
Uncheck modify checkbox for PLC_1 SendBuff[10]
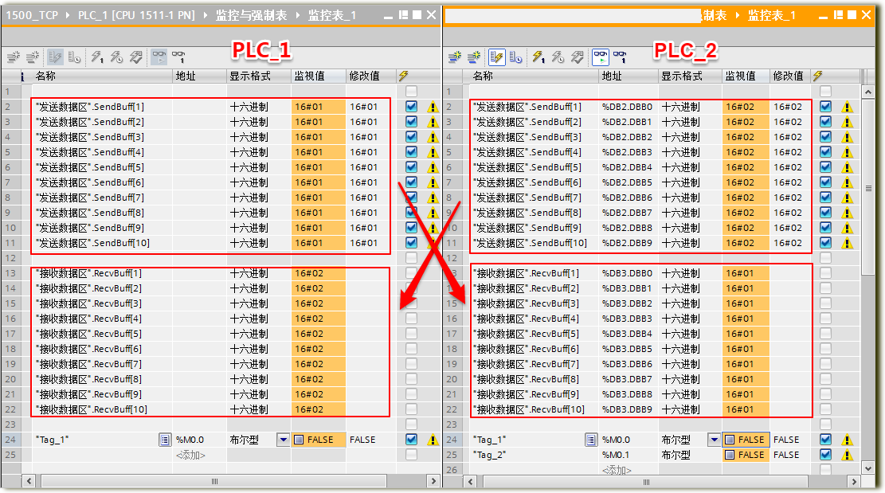click(x=412, y=243)
